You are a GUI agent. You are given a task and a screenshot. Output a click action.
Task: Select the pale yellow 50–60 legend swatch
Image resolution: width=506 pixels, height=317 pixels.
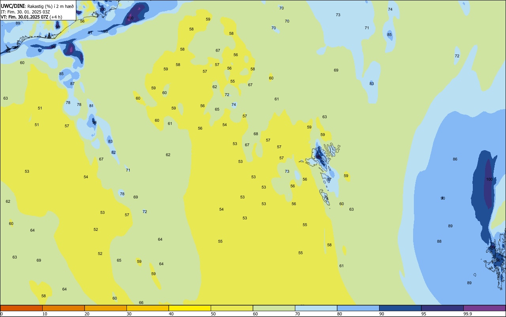coord(232,308)
